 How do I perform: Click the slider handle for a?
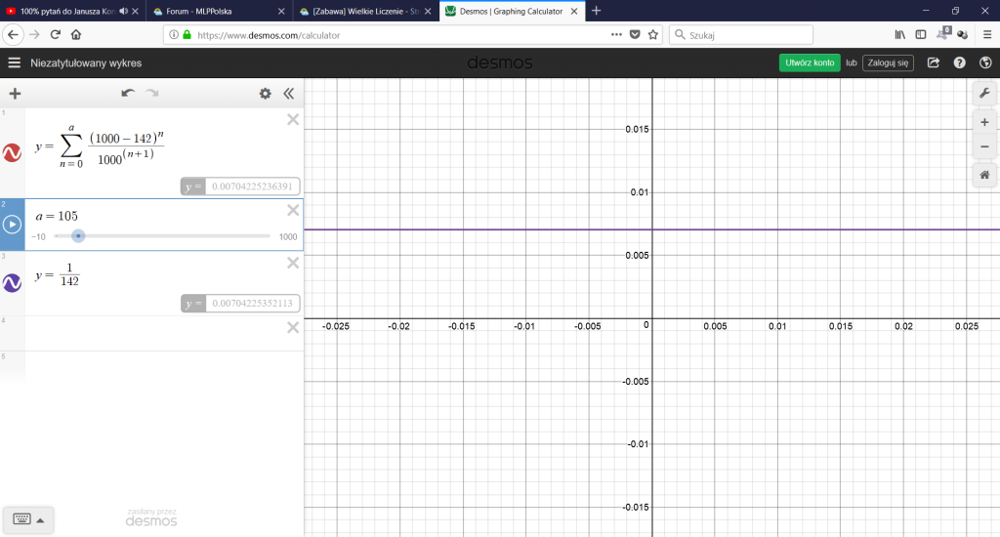[78, 235]
